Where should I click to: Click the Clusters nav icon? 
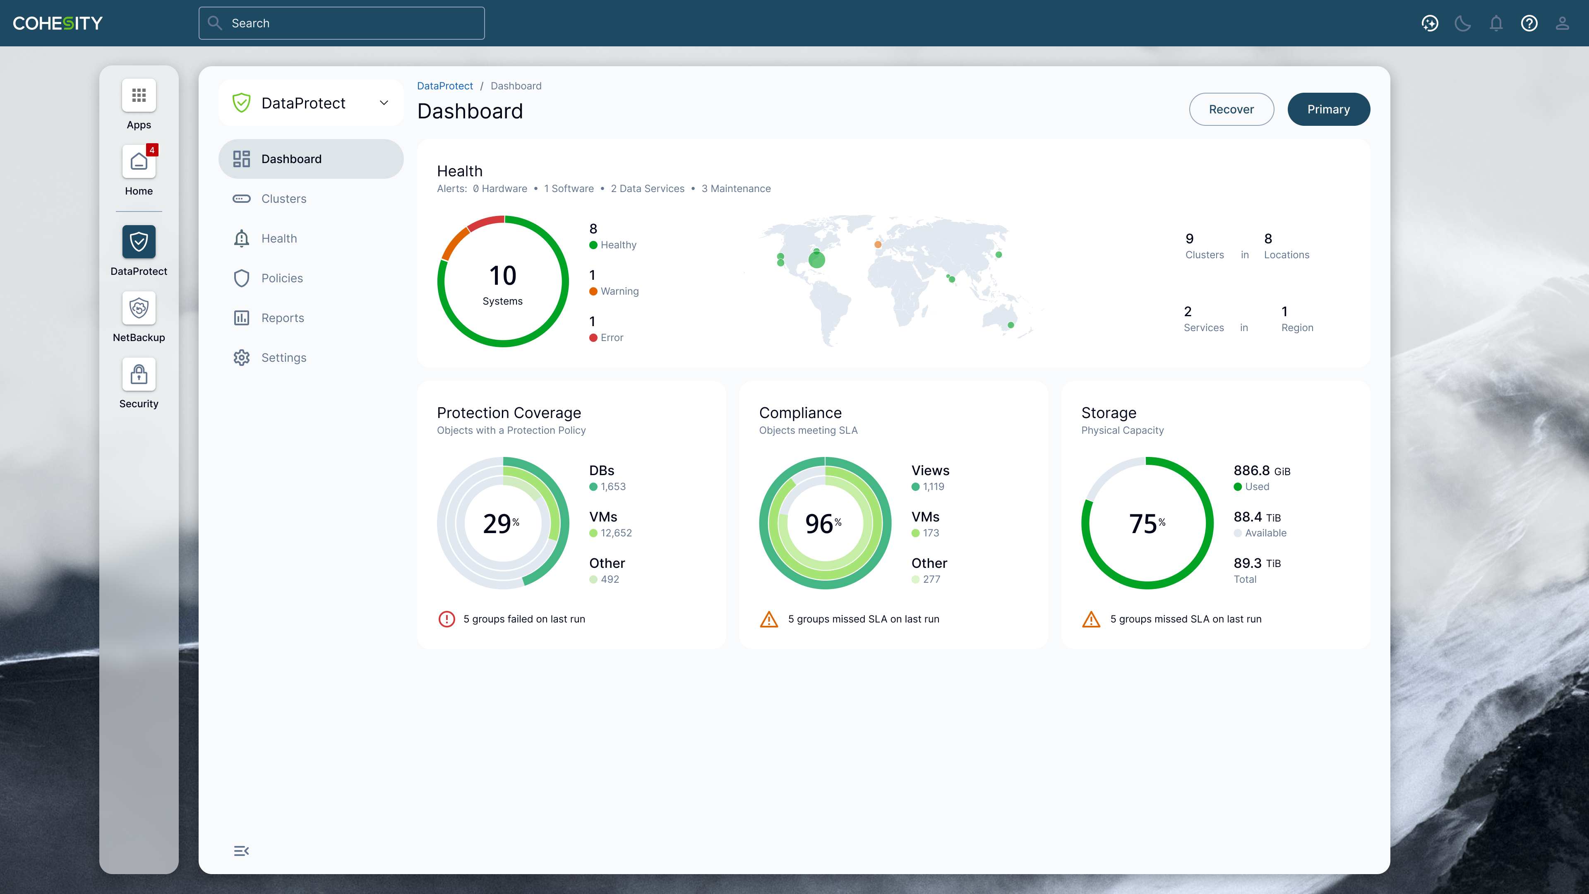(x=241, y=199)
